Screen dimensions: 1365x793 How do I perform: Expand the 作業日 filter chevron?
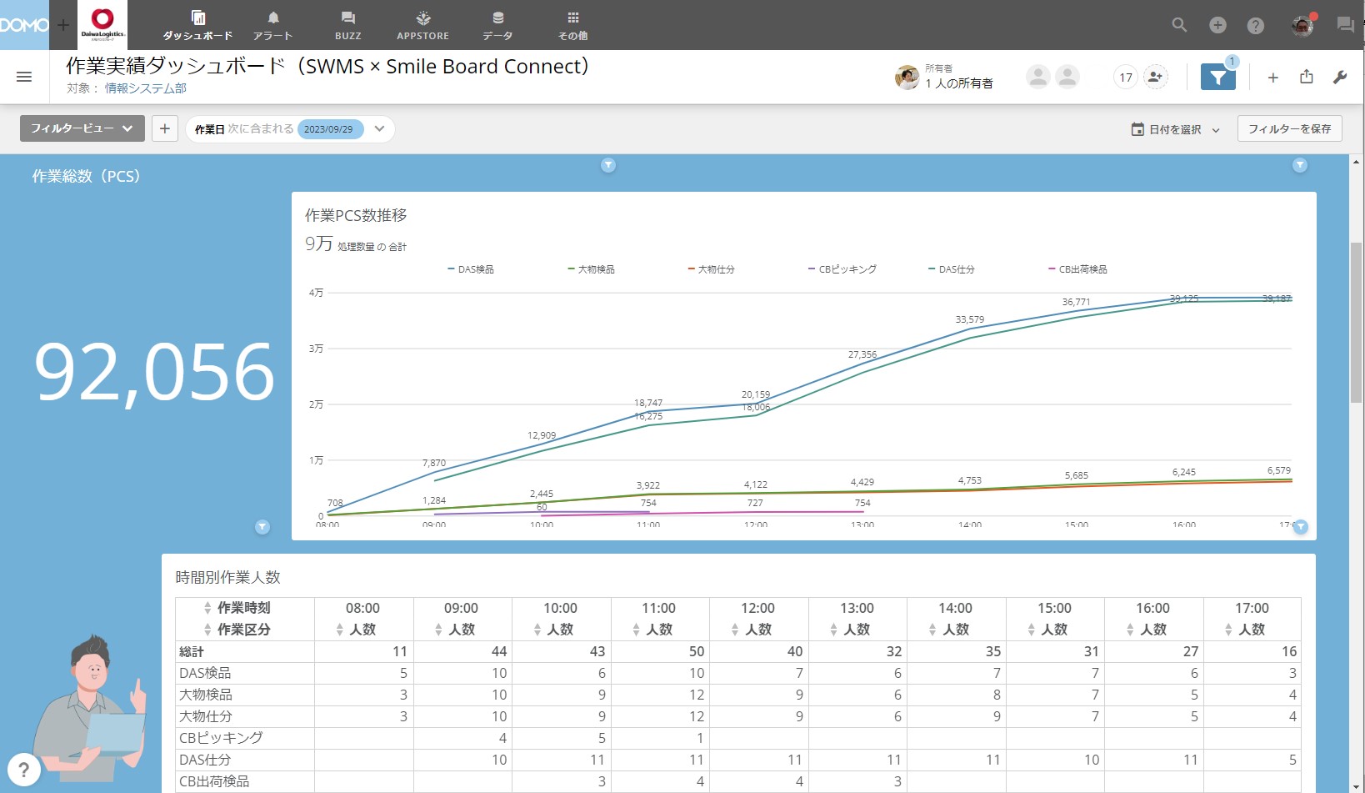380,128
